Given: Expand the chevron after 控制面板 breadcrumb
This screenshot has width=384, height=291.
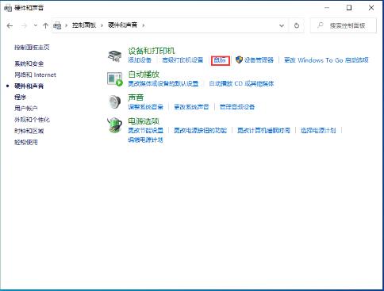Looking at the screenshot, I should click(x=102, y=25).
